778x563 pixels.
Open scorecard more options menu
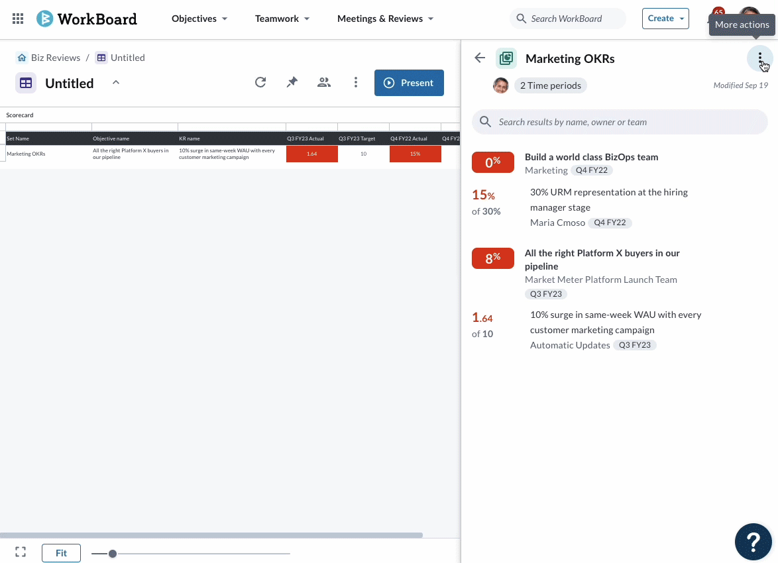pyautogui.click(x=356, y=82)
